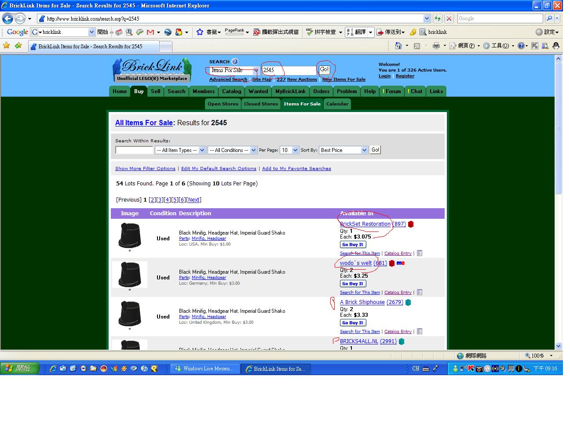Click the BrickLink logo

point(152,70)
